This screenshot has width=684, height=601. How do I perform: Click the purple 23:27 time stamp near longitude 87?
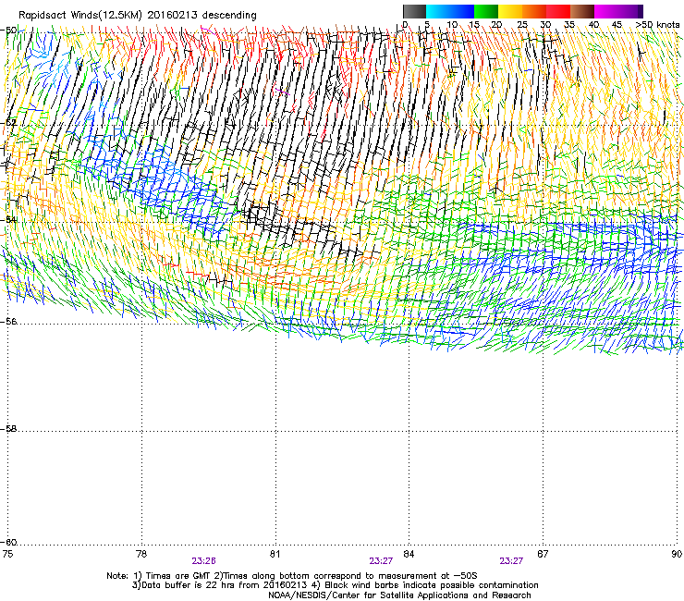511,561
